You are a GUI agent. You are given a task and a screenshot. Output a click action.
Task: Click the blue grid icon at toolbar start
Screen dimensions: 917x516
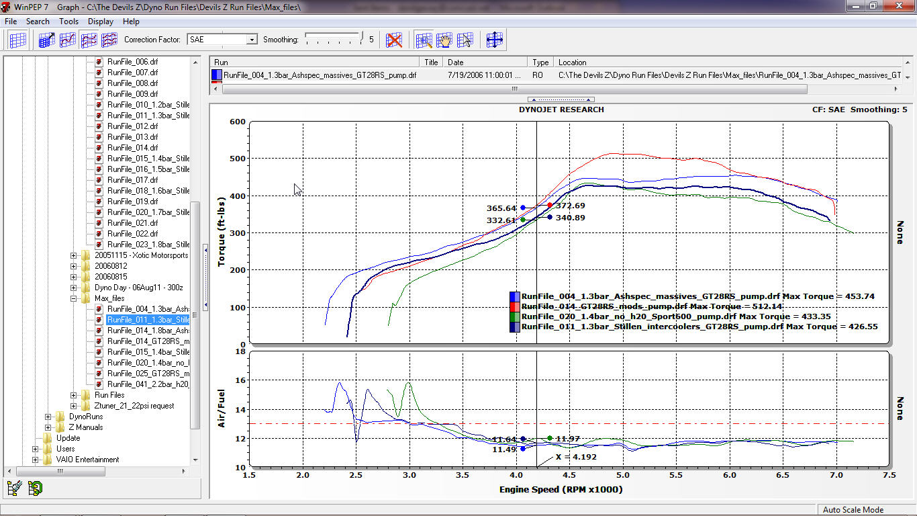(18, 40)
